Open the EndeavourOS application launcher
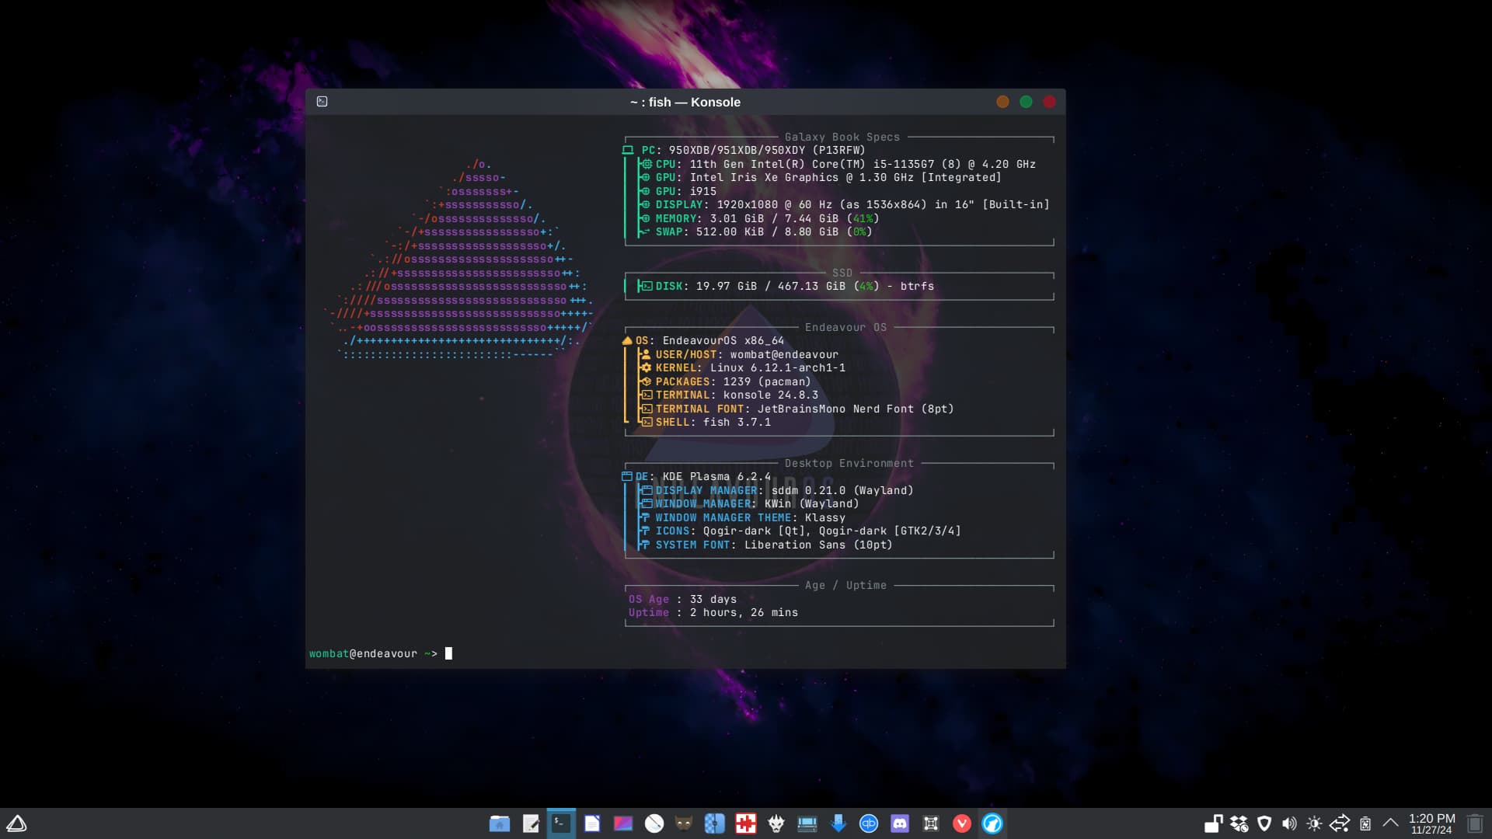This screenshot has width=1492, height=839. pyautogui.click(x=16, y=823)
